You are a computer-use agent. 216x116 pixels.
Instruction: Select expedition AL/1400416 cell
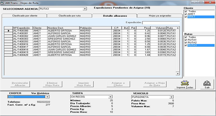click(x=23, y=44)
